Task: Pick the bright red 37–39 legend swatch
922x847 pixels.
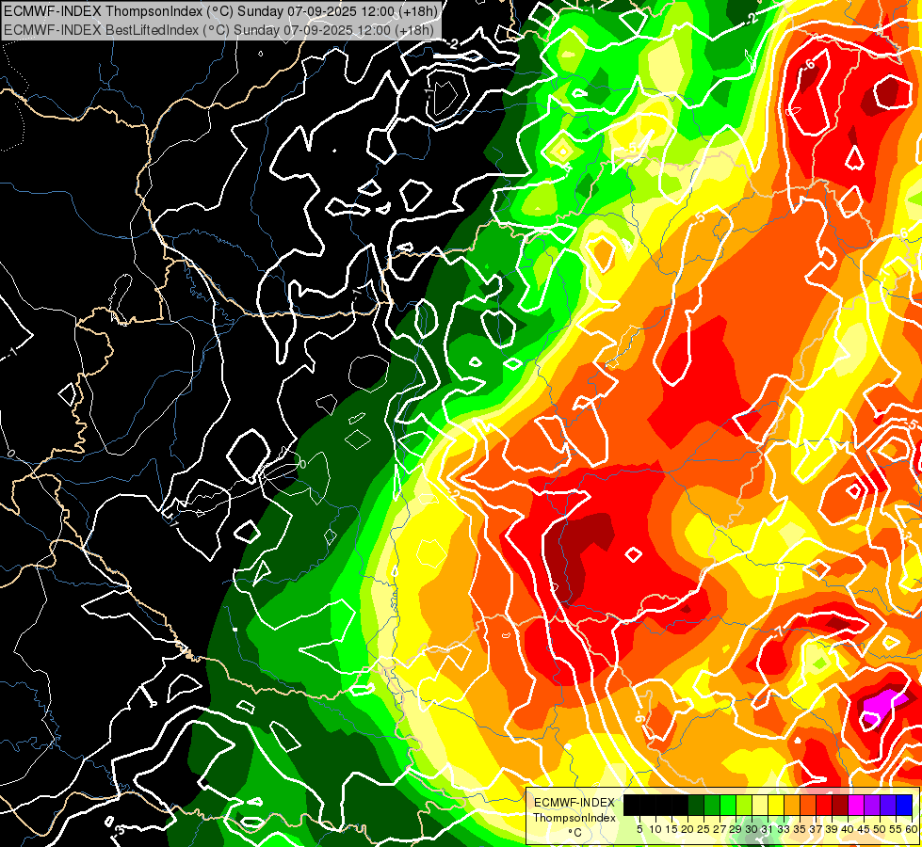Action: (824, 805)
